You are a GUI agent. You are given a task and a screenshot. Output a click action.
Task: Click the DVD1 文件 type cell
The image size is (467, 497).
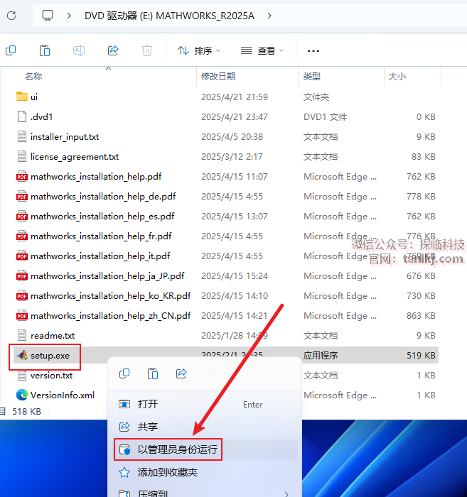[325, 117]
